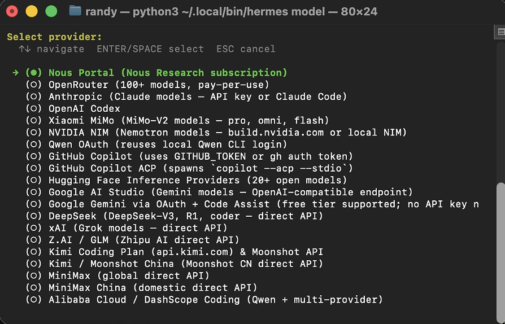Pick the Xiaomi MiMo provider radio button

tap(34, 120)
